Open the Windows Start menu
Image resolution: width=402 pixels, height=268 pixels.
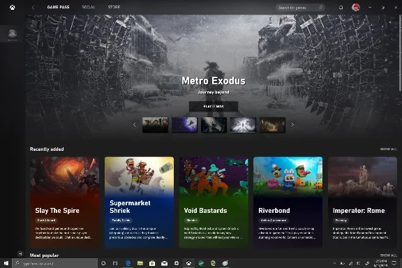[x=6, y=263]
